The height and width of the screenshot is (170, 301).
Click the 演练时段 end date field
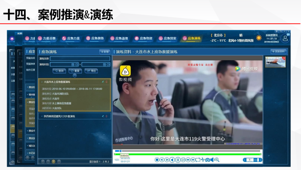point(96,65)
